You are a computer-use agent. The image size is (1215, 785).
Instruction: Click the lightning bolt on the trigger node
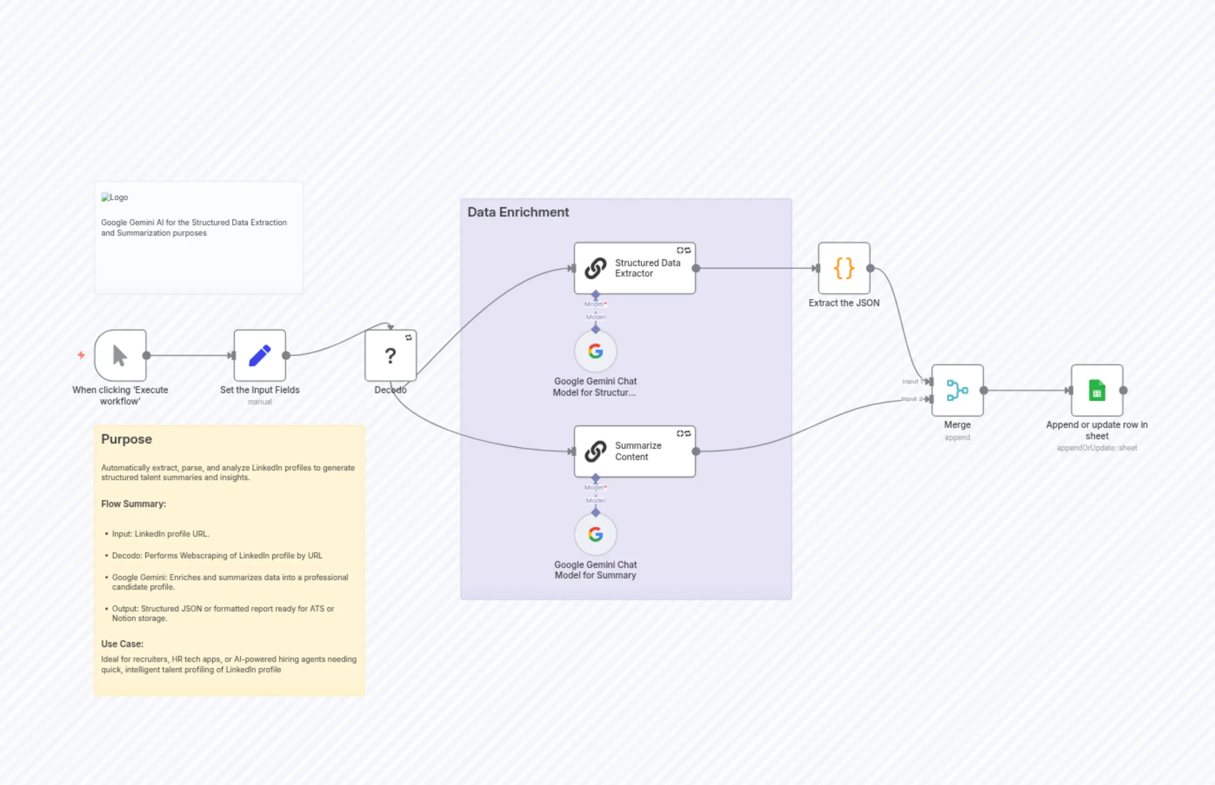(x=81, y=355)
